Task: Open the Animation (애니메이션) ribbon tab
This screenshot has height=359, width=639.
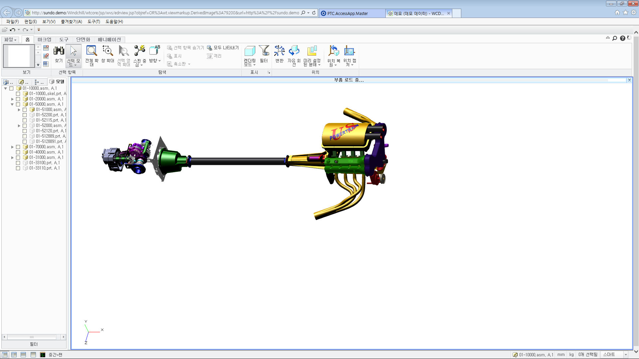Action: pyautogui.click(x=109, y=40)
